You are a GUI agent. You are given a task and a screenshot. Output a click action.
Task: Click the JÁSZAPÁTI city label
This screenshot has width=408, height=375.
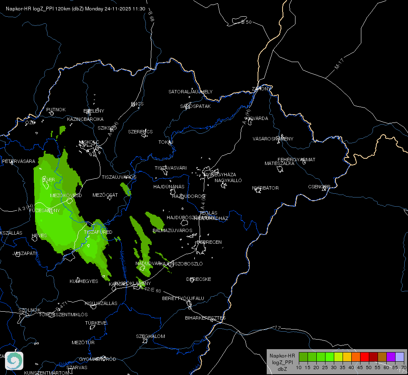pyautogui.click(x=25, y=253)
